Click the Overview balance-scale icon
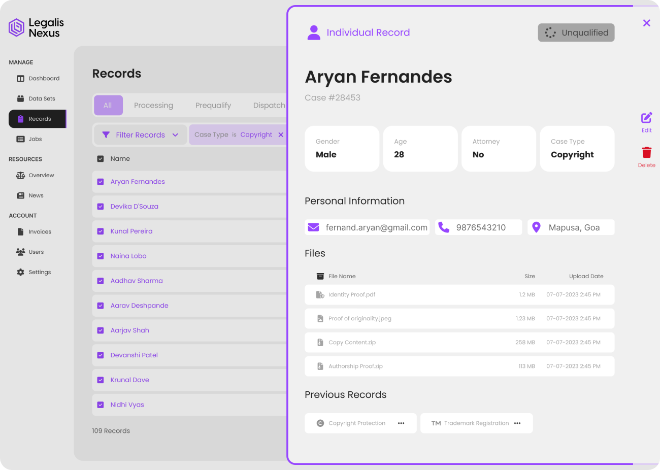The width and height of the screenshot is (660, 470). tap(20, 175)
